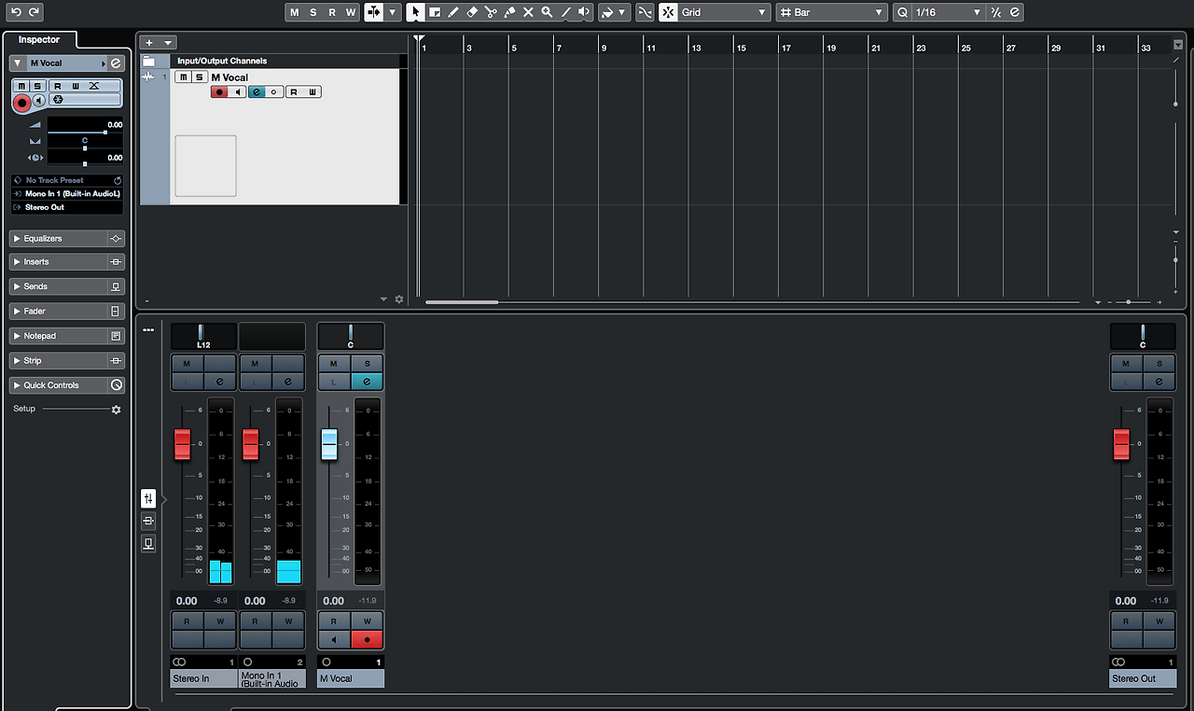The image size is (1194, 711).
Task: Show the mixer Inserts section icon
Action: point(148,521)
